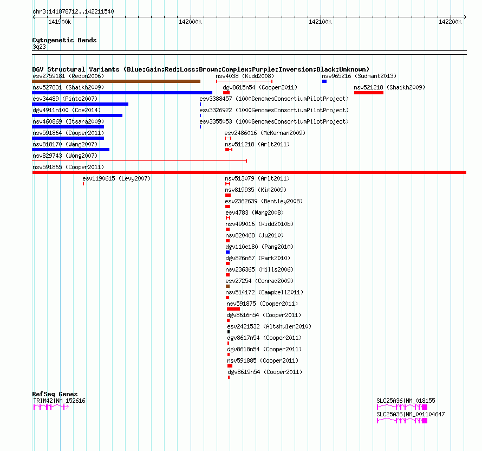Click nsv965216 (Sudmant2013) label
The image size is (482, 451).
point(359,76)
